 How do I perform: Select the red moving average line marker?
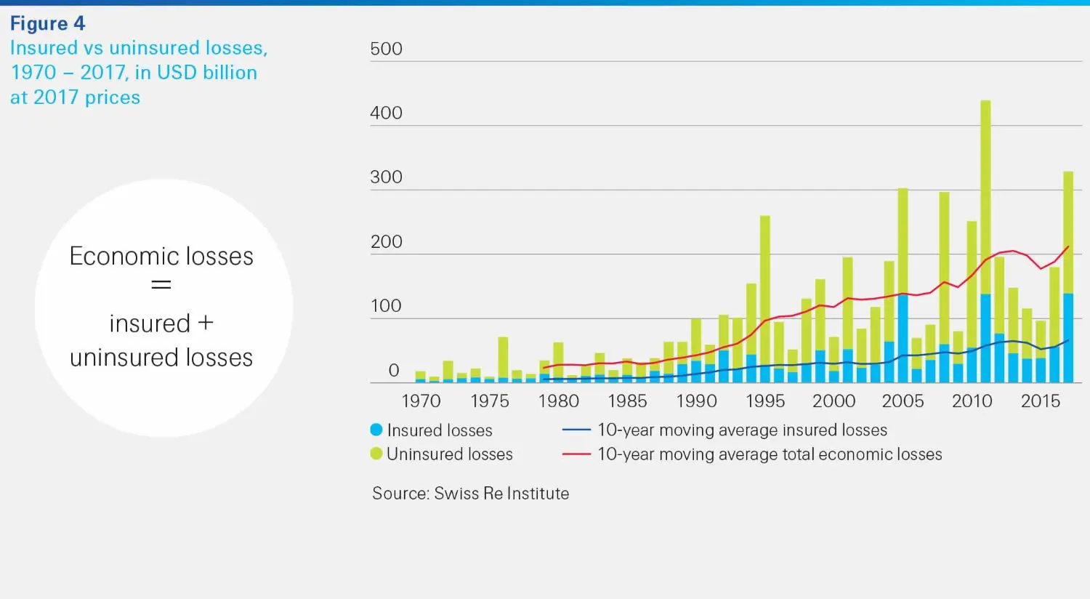pyautogui.click(x=578, y=454)
